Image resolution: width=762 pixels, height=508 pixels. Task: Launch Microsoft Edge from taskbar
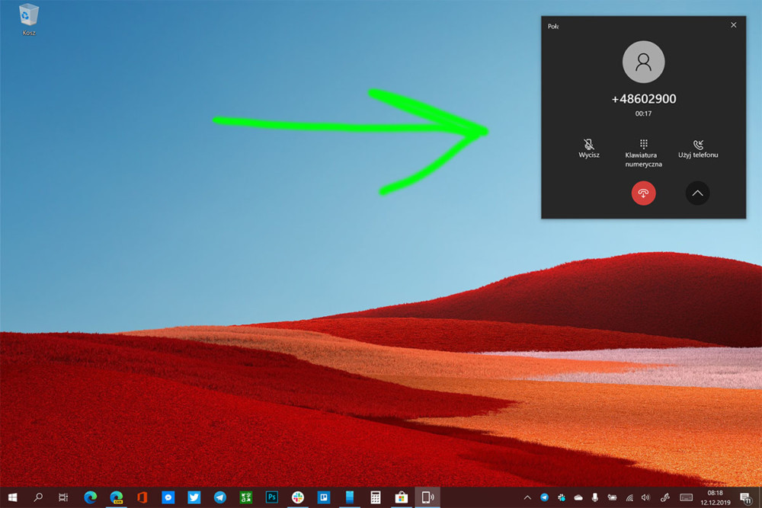point(90,497)
